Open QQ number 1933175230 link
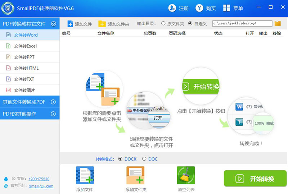 [x=39, y=179]
